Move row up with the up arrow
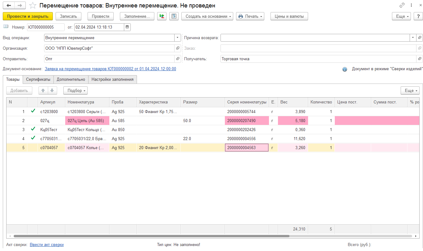 click(x=43, y=90)
